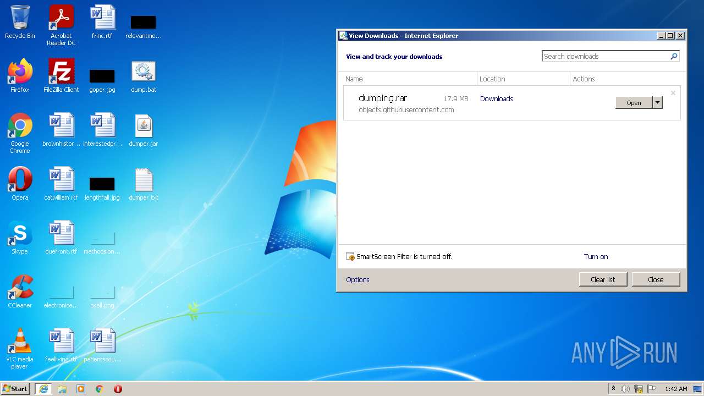This screenshot has height=396, width=704.
Task: Select goper.jpg image file
Action: [102, 80]
